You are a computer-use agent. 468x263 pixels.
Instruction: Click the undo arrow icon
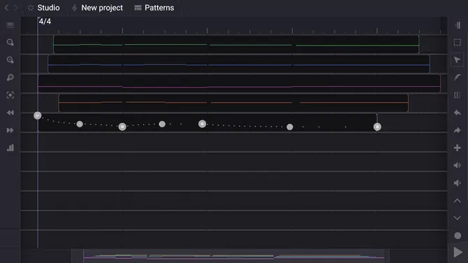point(458,113)
